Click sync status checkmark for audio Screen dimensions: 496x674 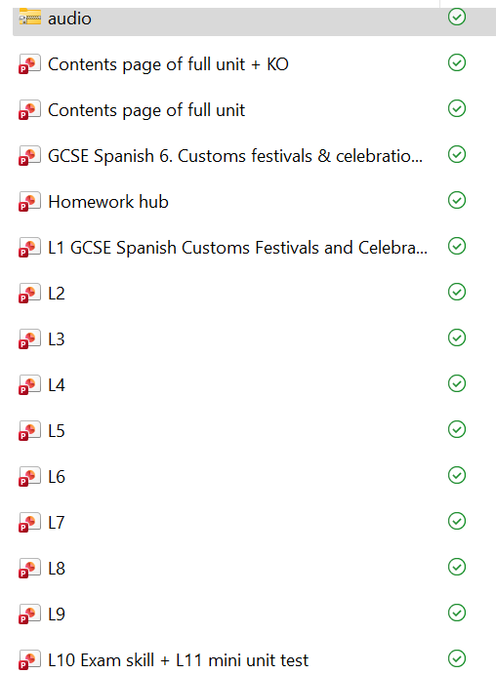[x=457, y=17]
